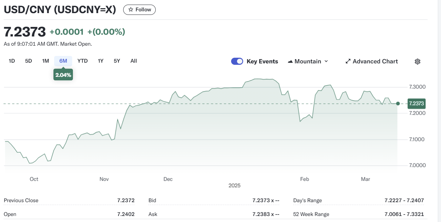441x222 pixels.
Task: Show the All time range
Action: 133,61
